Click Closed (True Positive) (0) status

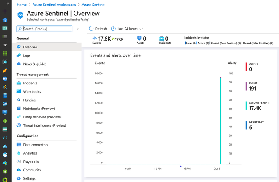(226, 43)
